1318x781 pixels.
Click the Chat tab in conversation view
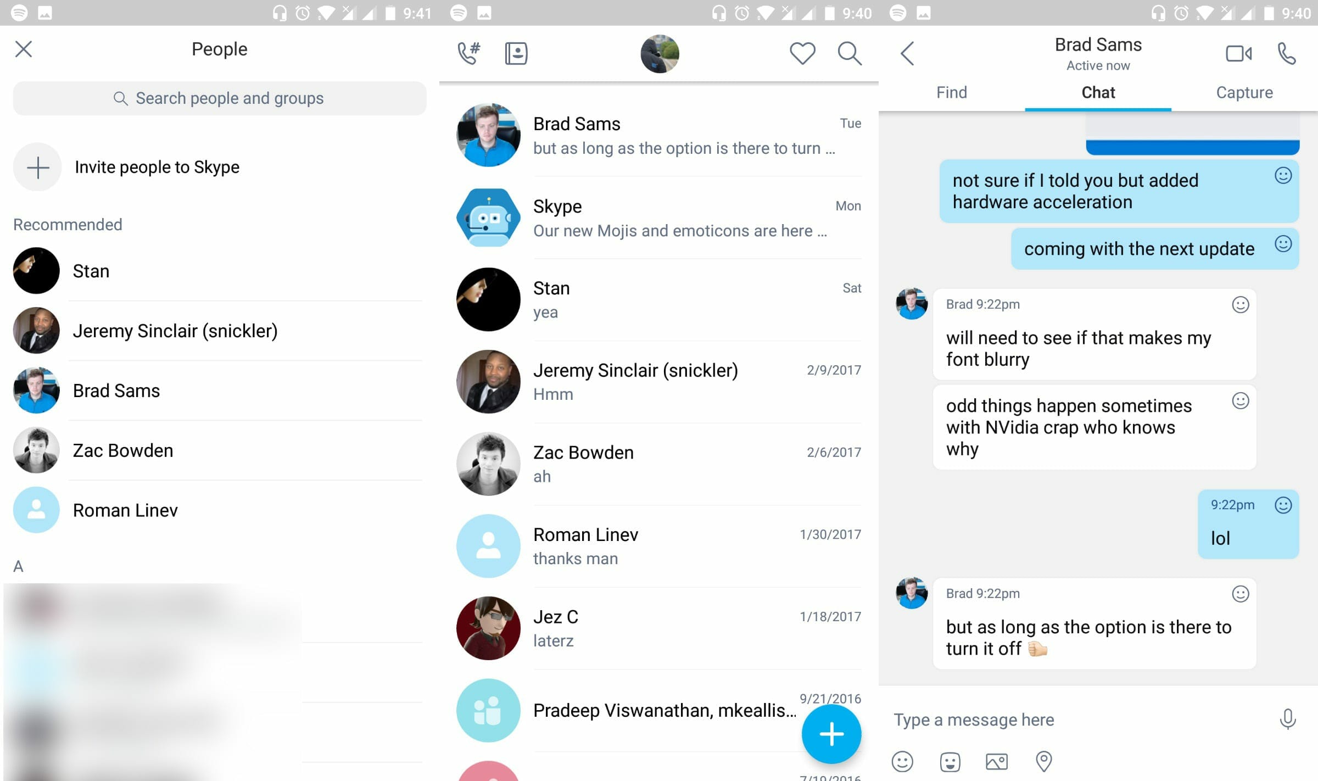tap(1098, 91)
